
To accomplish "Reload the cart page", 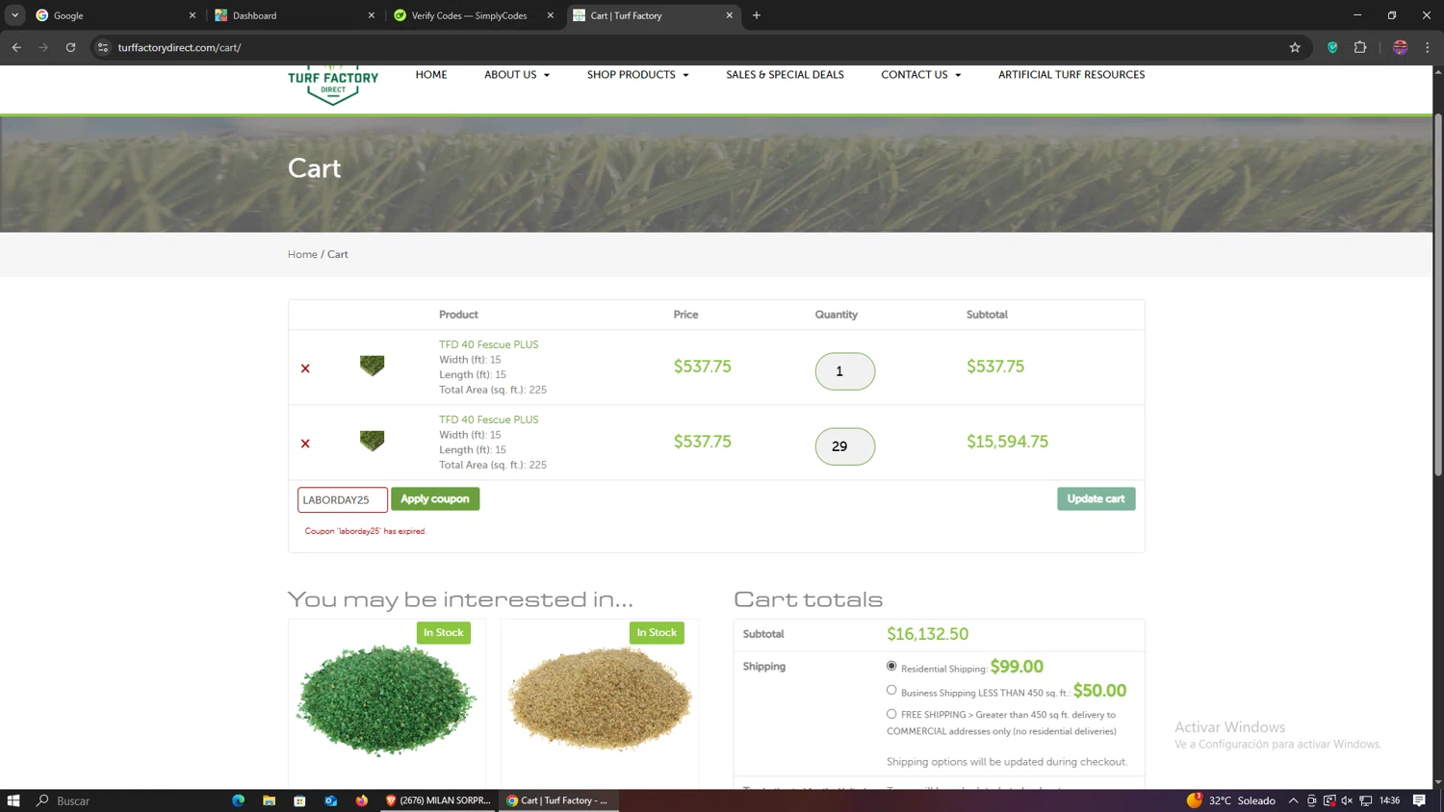I will (x=70, y=47).
